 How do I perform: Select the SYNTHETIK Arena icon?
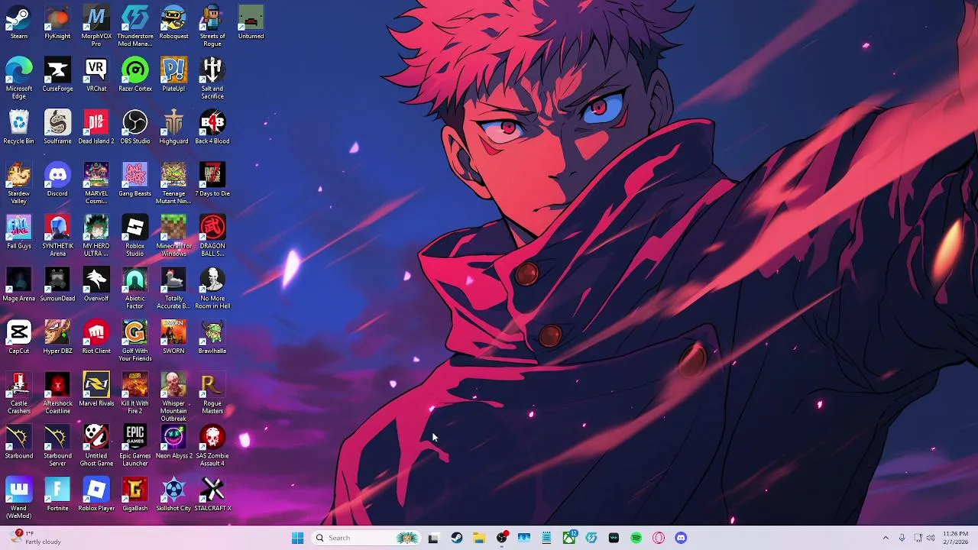pyautogui.click(x=57, y=236)
